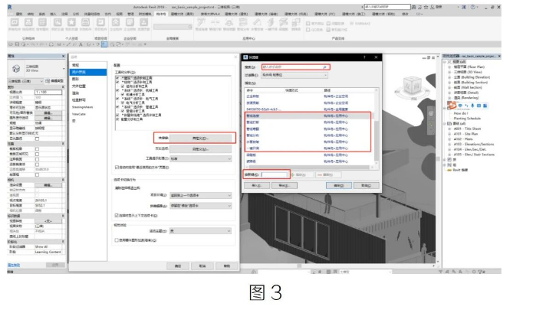The image size is (533, 316).
Task: Toggle the 裁剪视图 checkbox in the properties panel
Action: point(37,149)
